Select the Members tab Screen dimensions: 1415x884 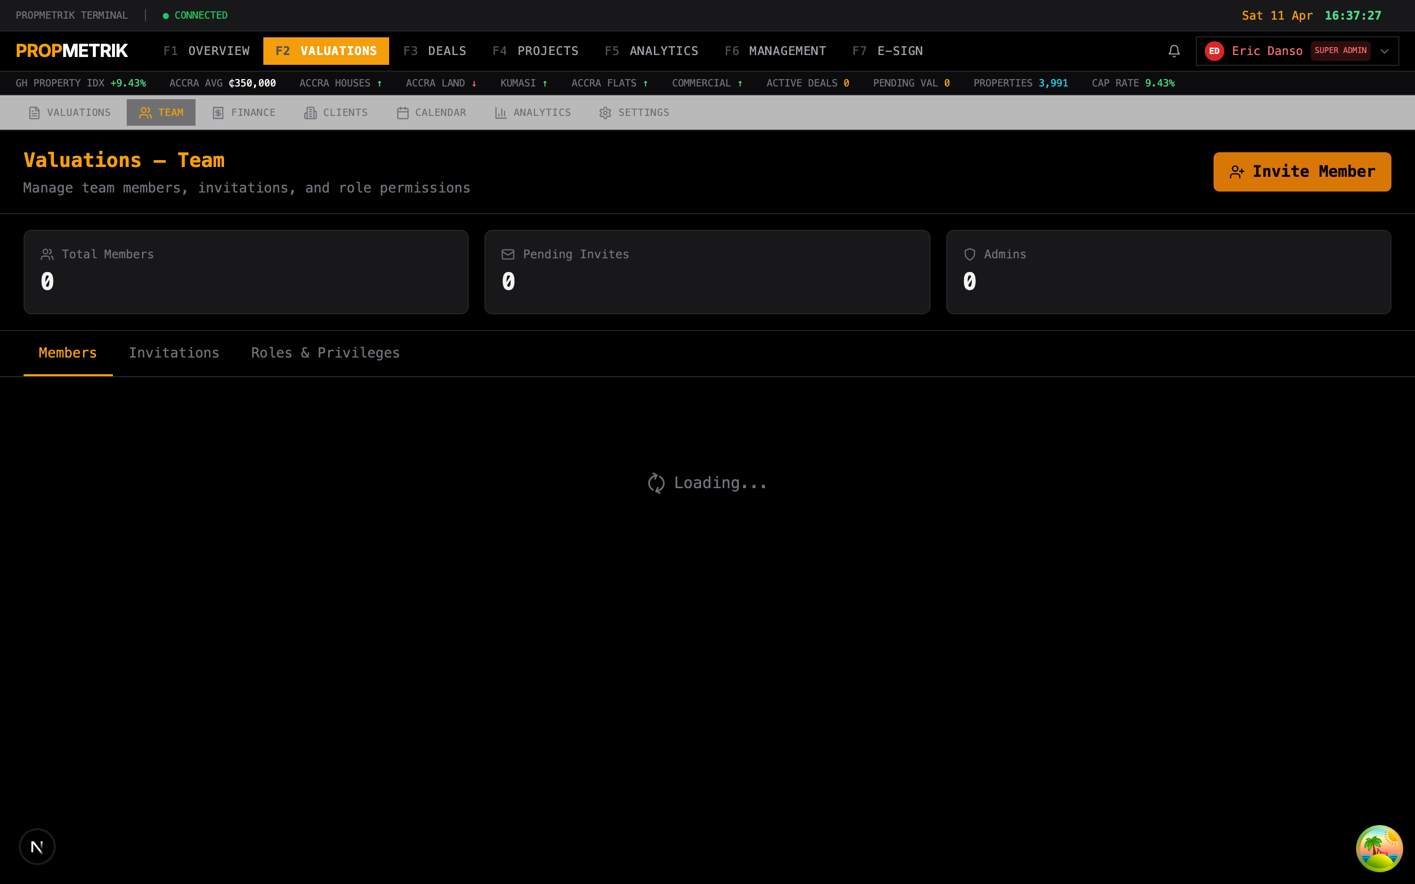[x=68, y=353]
